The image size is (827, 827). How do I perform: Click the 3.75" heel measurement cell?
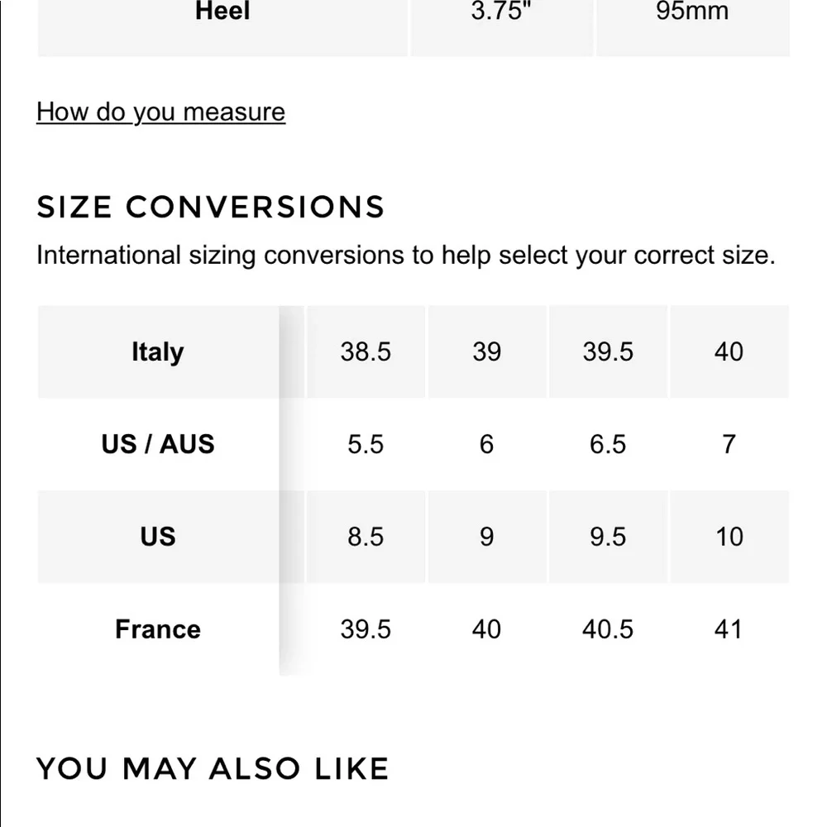click(x=500, y=12)
